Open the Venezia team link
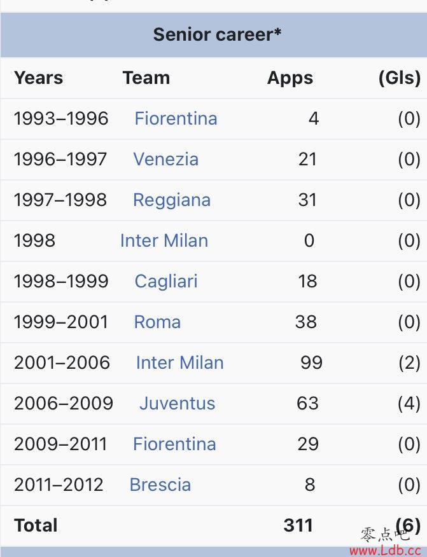 click(x=165, y=159)
